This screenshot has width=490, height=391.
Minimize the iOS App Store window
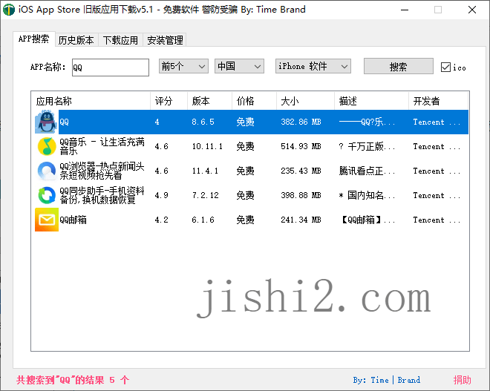405,10
